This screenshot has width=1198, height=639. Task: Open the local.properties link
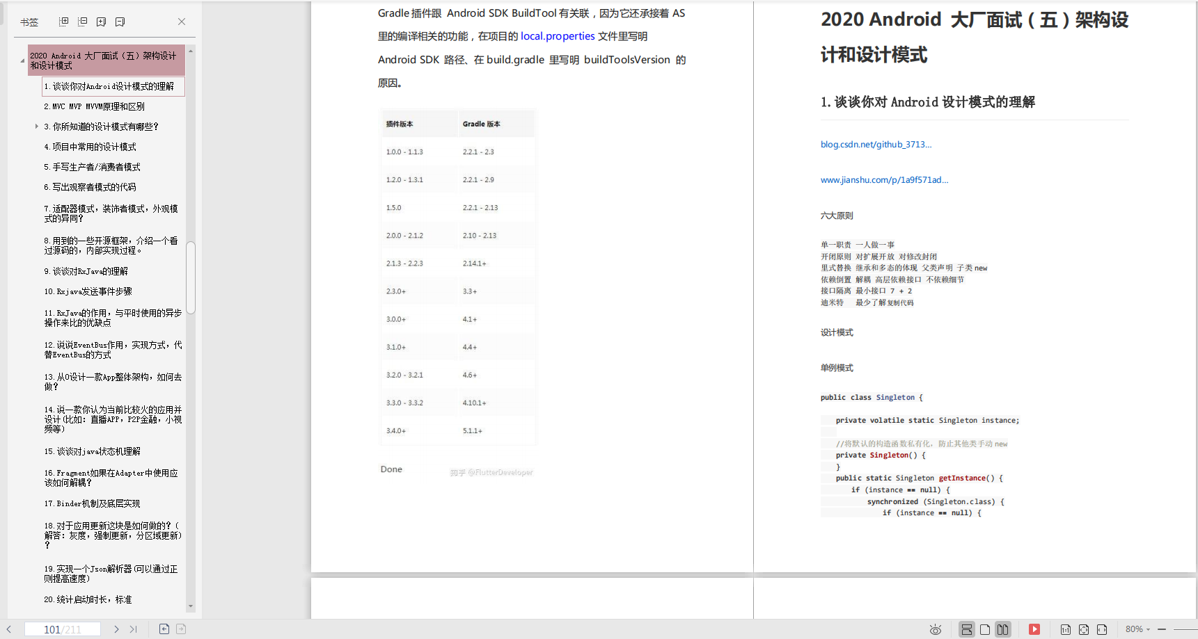coord(558,36)
